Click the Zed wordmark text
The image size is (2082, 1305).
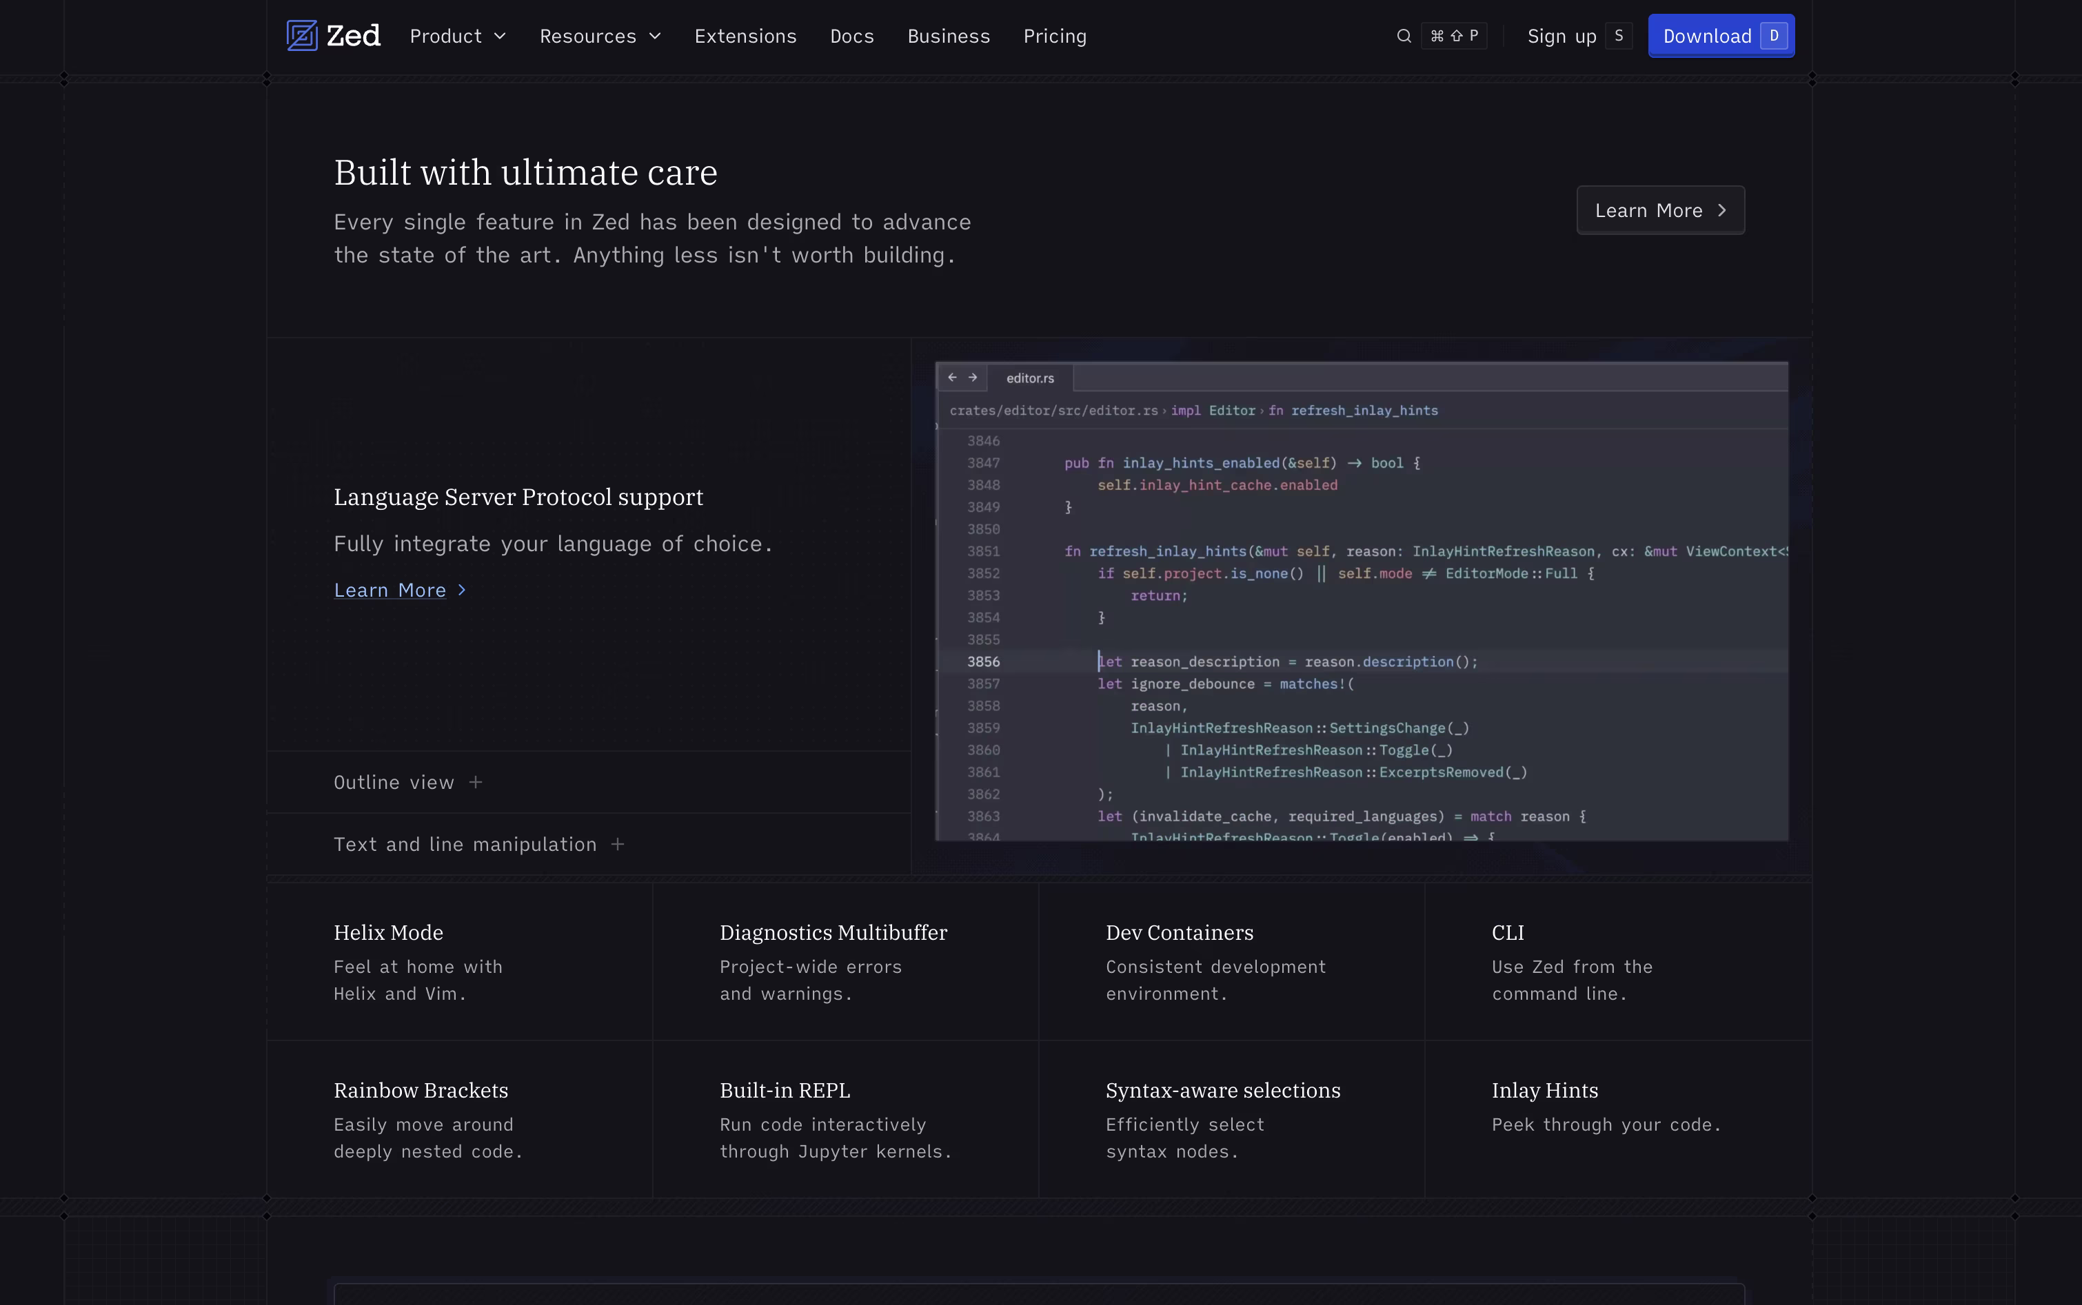click(353, 37)
